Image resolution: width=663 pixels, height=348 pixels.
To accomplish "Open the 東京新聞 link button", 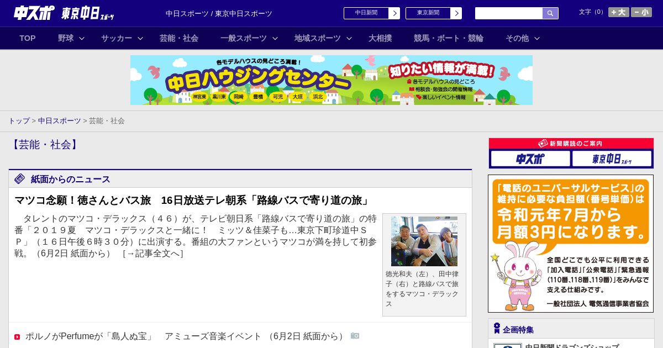I will point(428,13).
